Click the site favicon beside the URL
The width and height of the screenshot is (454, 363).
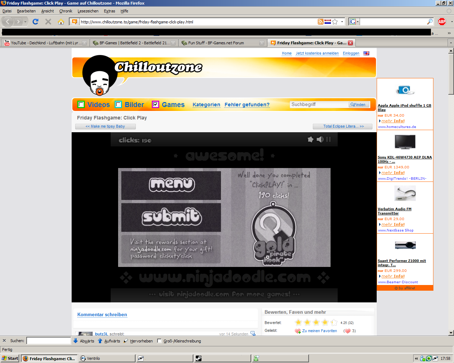pyautogui.click(x=74, y=22)
